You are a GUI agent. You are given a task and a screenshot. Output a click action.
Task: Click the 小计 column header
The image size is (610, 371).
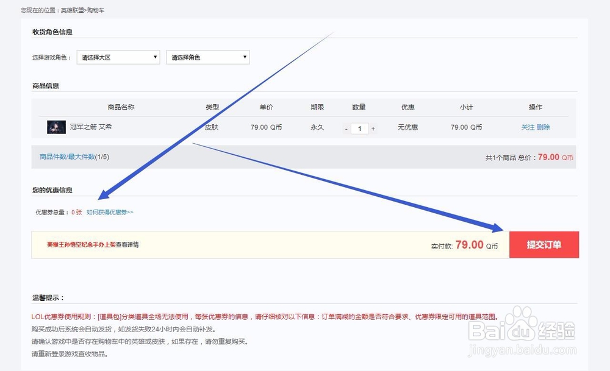click(466, 107)
